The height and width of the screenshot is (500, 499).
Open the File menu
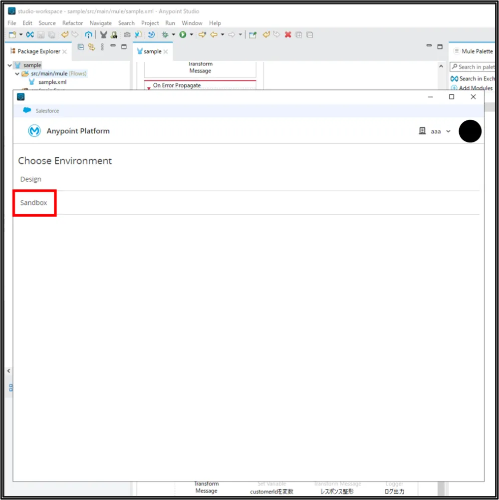point(12,23)
